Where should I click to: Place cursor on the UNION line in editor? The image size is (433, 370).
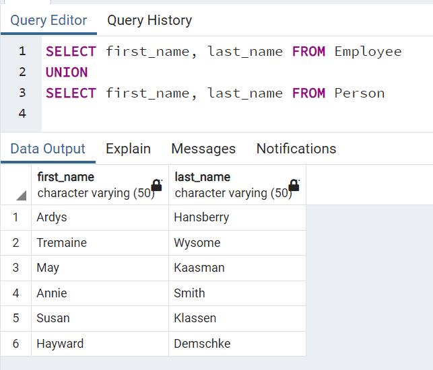[67, 72]
